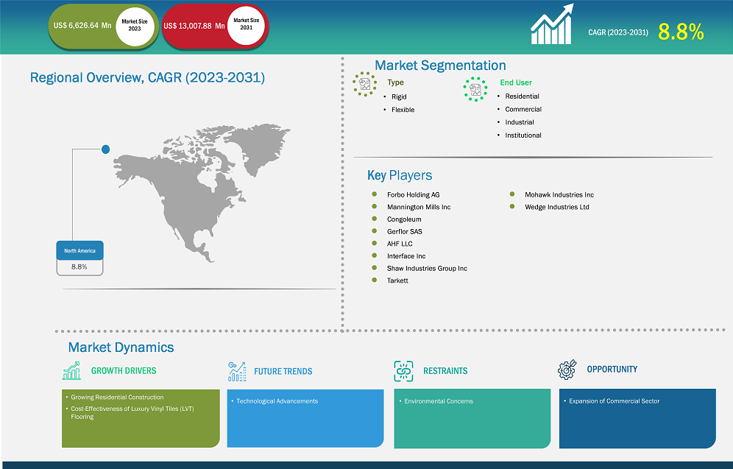733x469 pixels.
Task: Click the Market Dynamics heading
Action: pos(121,348)
